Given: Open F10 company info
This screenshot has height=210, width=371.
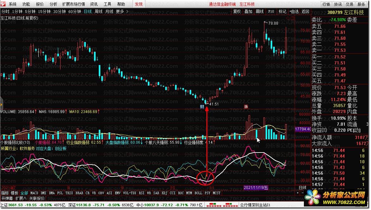Looking at the screenshot, I should pyautogui.click(x=271, y=11).
